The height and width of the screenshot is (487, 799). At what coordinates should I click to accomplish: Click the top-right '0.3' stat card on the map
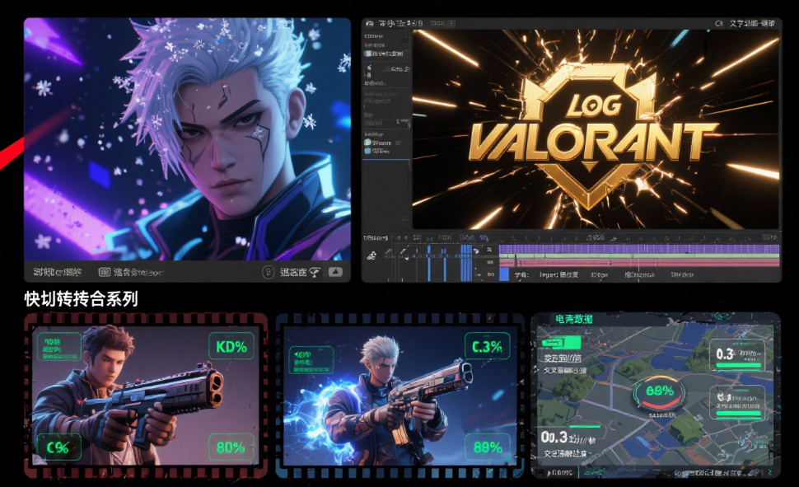click(x=737, y=356)
